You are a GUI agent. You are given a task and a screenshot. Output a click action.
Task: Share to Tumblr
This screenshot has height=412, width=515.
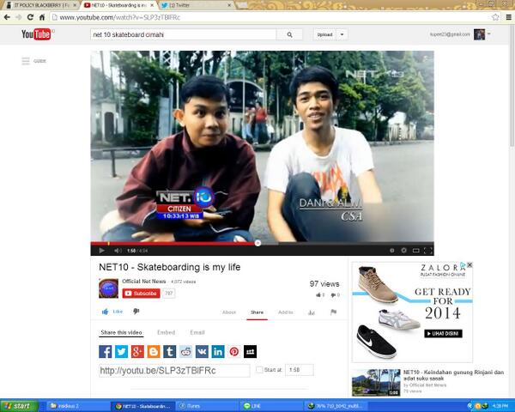[x=169, y=352]
